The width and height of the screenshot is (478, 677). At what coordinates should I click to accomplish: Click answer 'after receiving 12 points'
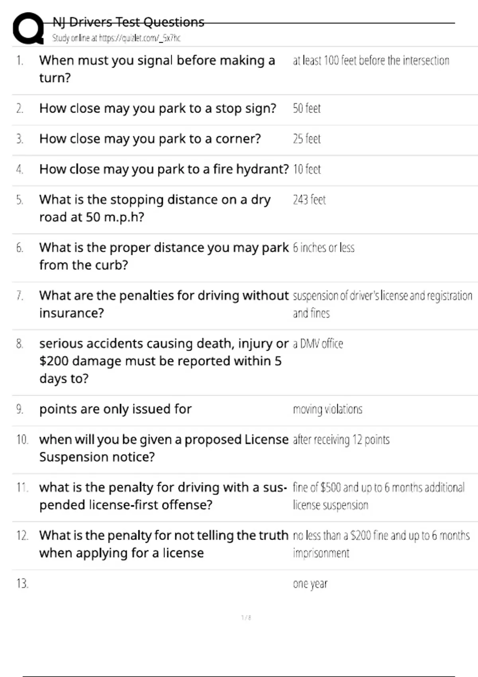coord(341,440)
